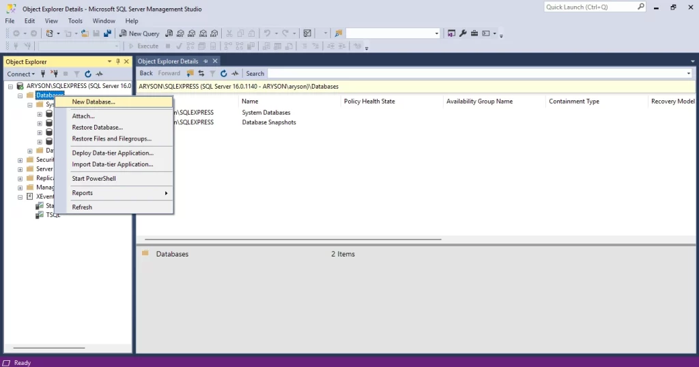Click the Visual Studio solutions window icon
Screen dimensions: 699x367
pyautogui.click(x=451, y=33)
